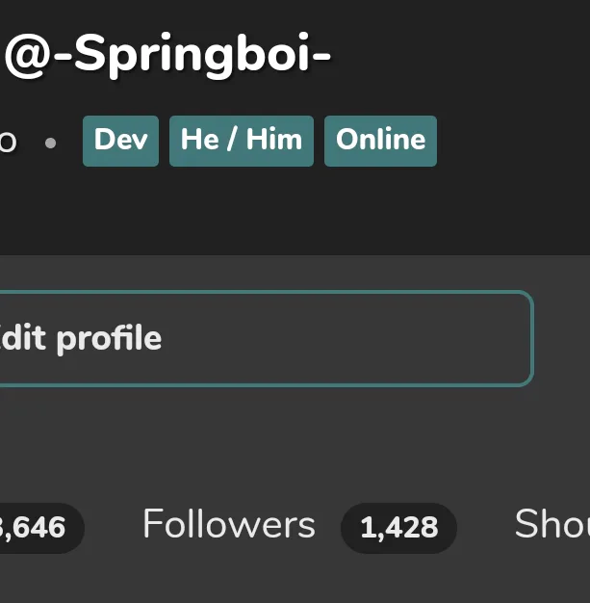Click the Dev badge
Viewport: 590px width, 603px height.
(120, 141)
